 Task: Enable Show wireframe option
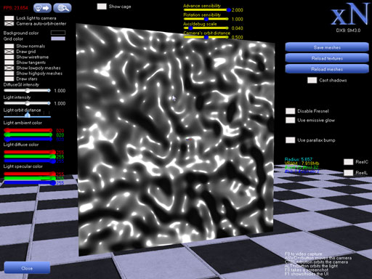point(9,57)
